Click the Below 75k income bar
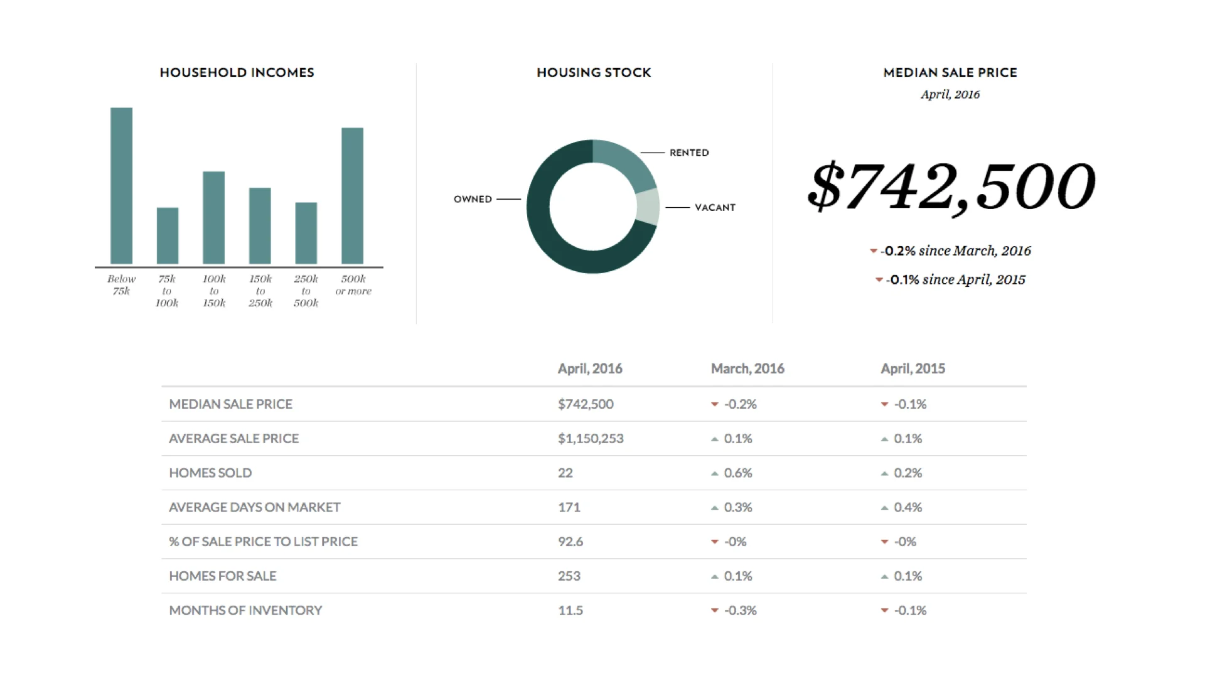The width and height of the screenshot is (1205, 678). point(121,186)
